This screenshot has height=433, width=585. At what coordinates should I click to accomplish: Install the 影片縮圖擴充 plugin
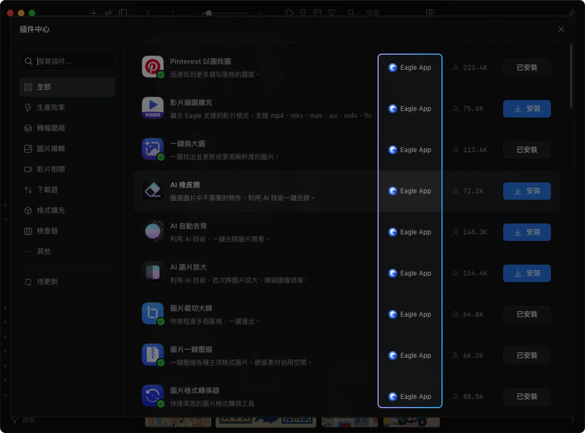[527, 109]
